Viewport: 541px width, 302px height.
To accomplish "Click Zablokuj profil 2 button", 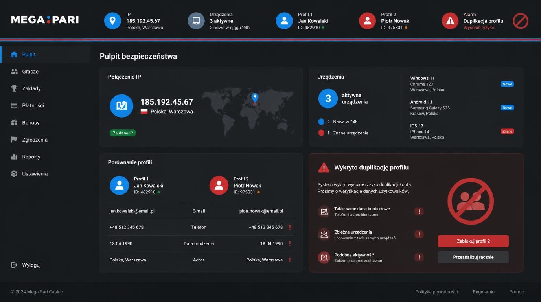I will [473, 241].
